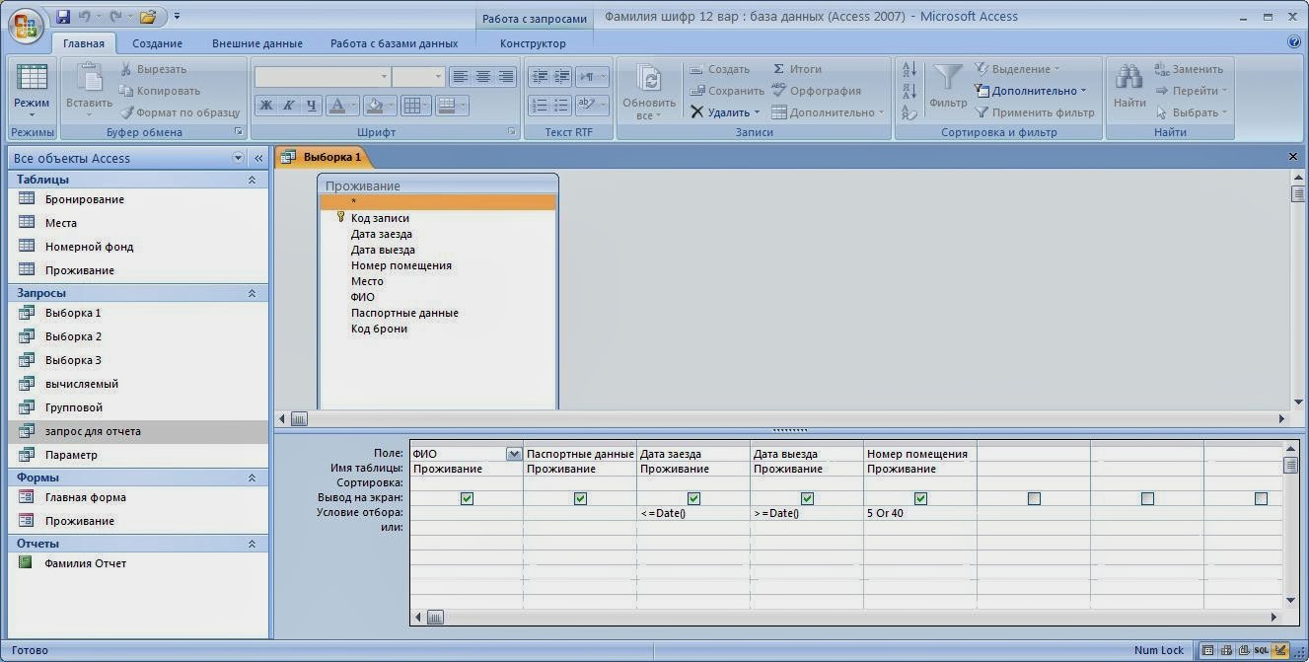Open the ФИО field dropdown arrow
Viewport: 1309px width, 662px height.
(513, 454)
